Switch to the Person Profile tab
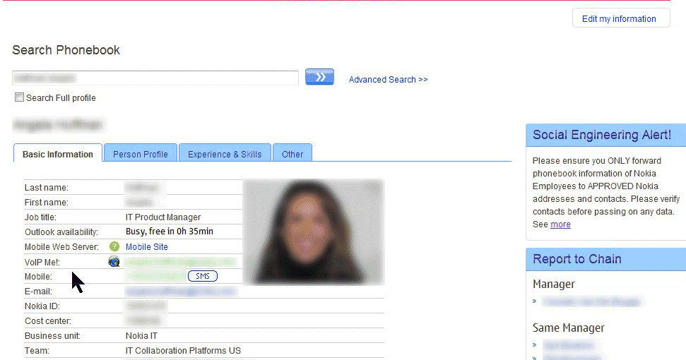The height and width of the screenshot is (360, 686). coord(141,154)
